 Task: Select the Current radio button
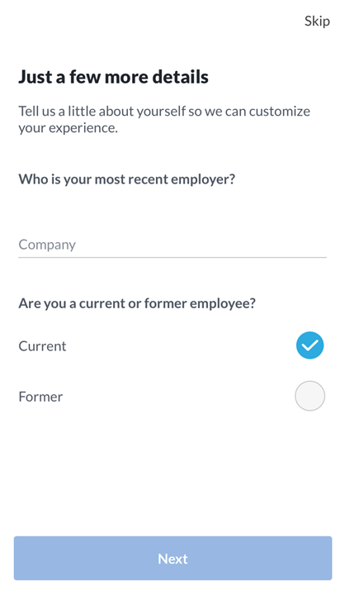(310, 345)
